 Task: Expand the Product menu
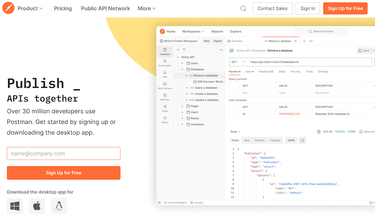pyautogui.click(x=30, y=8)
